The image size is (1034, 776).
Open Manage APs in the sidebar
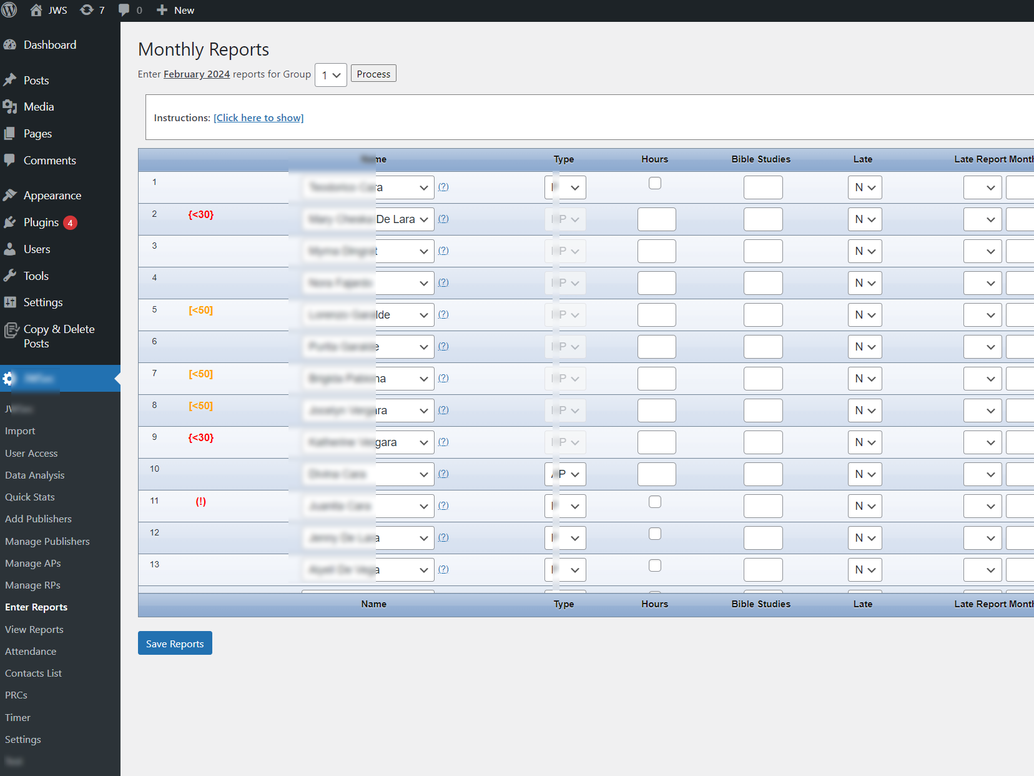point(33,564)
